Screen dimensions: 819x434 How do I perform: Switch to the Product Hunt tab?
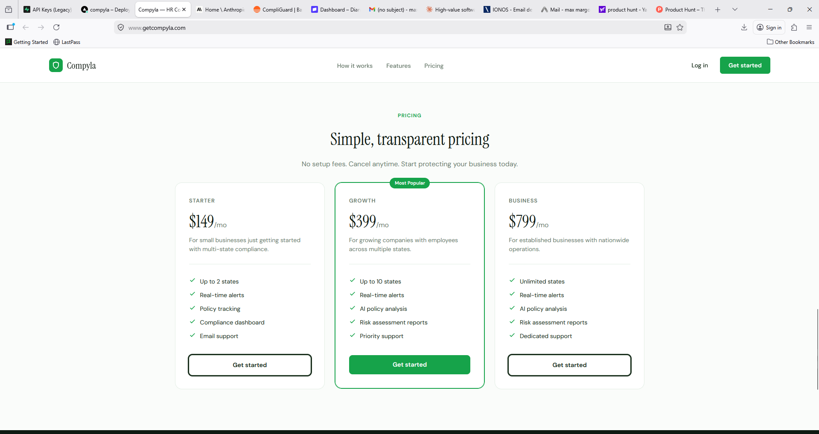680,9
